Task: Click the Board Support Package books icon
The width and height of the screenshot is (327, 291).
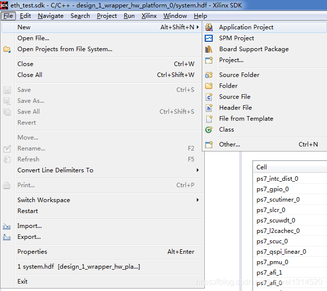Action: tap(209, 49)
